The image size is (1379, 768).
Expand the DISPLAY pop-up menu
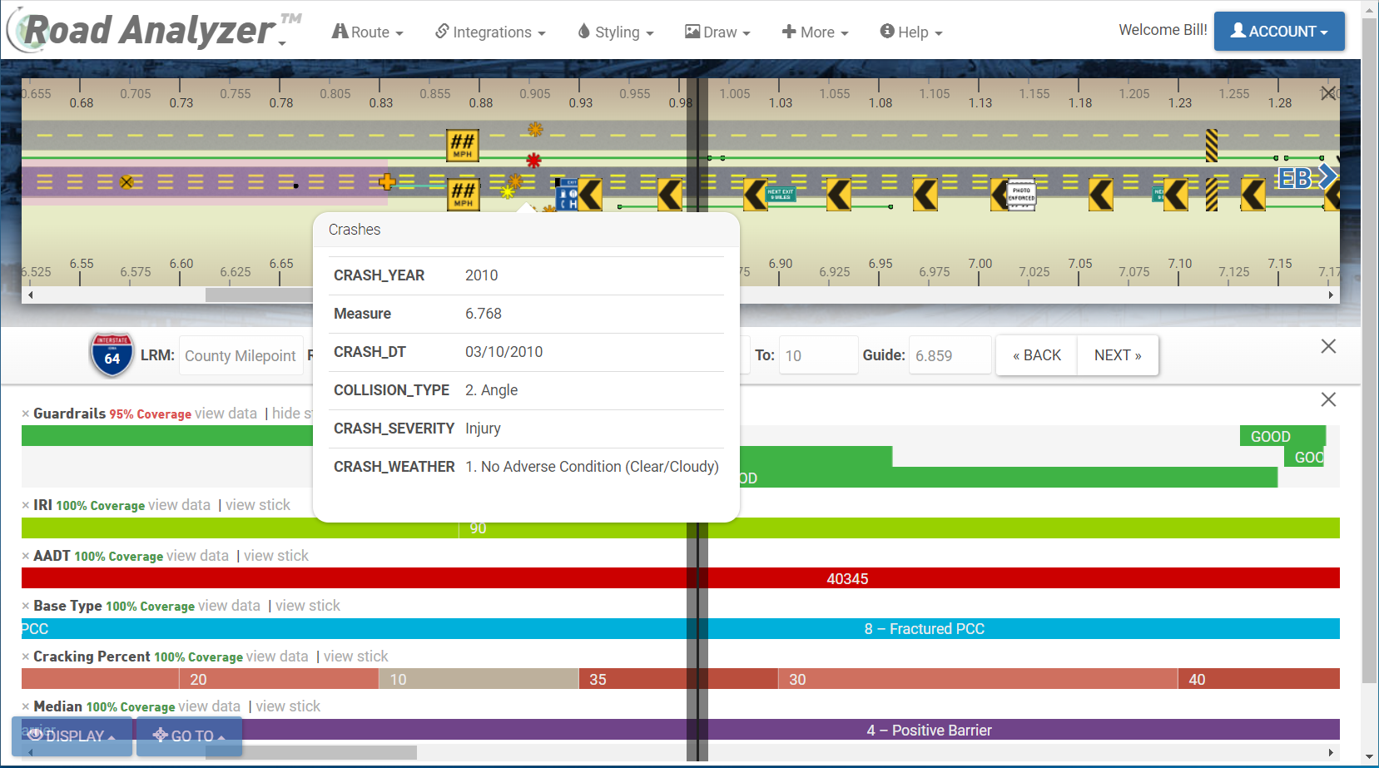(72, 736)
